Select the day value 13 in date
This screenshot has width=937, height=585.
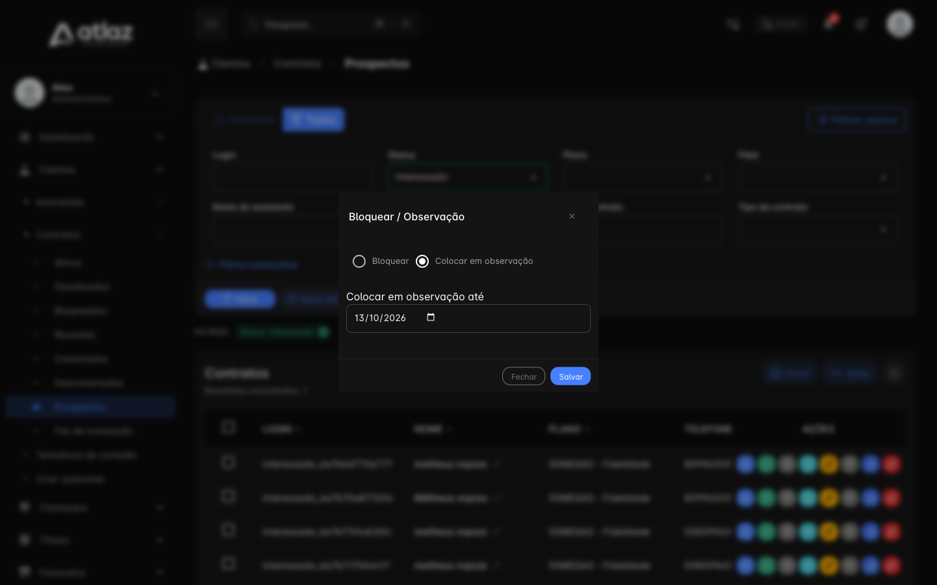pyautogui.click(x=359, y=318)
